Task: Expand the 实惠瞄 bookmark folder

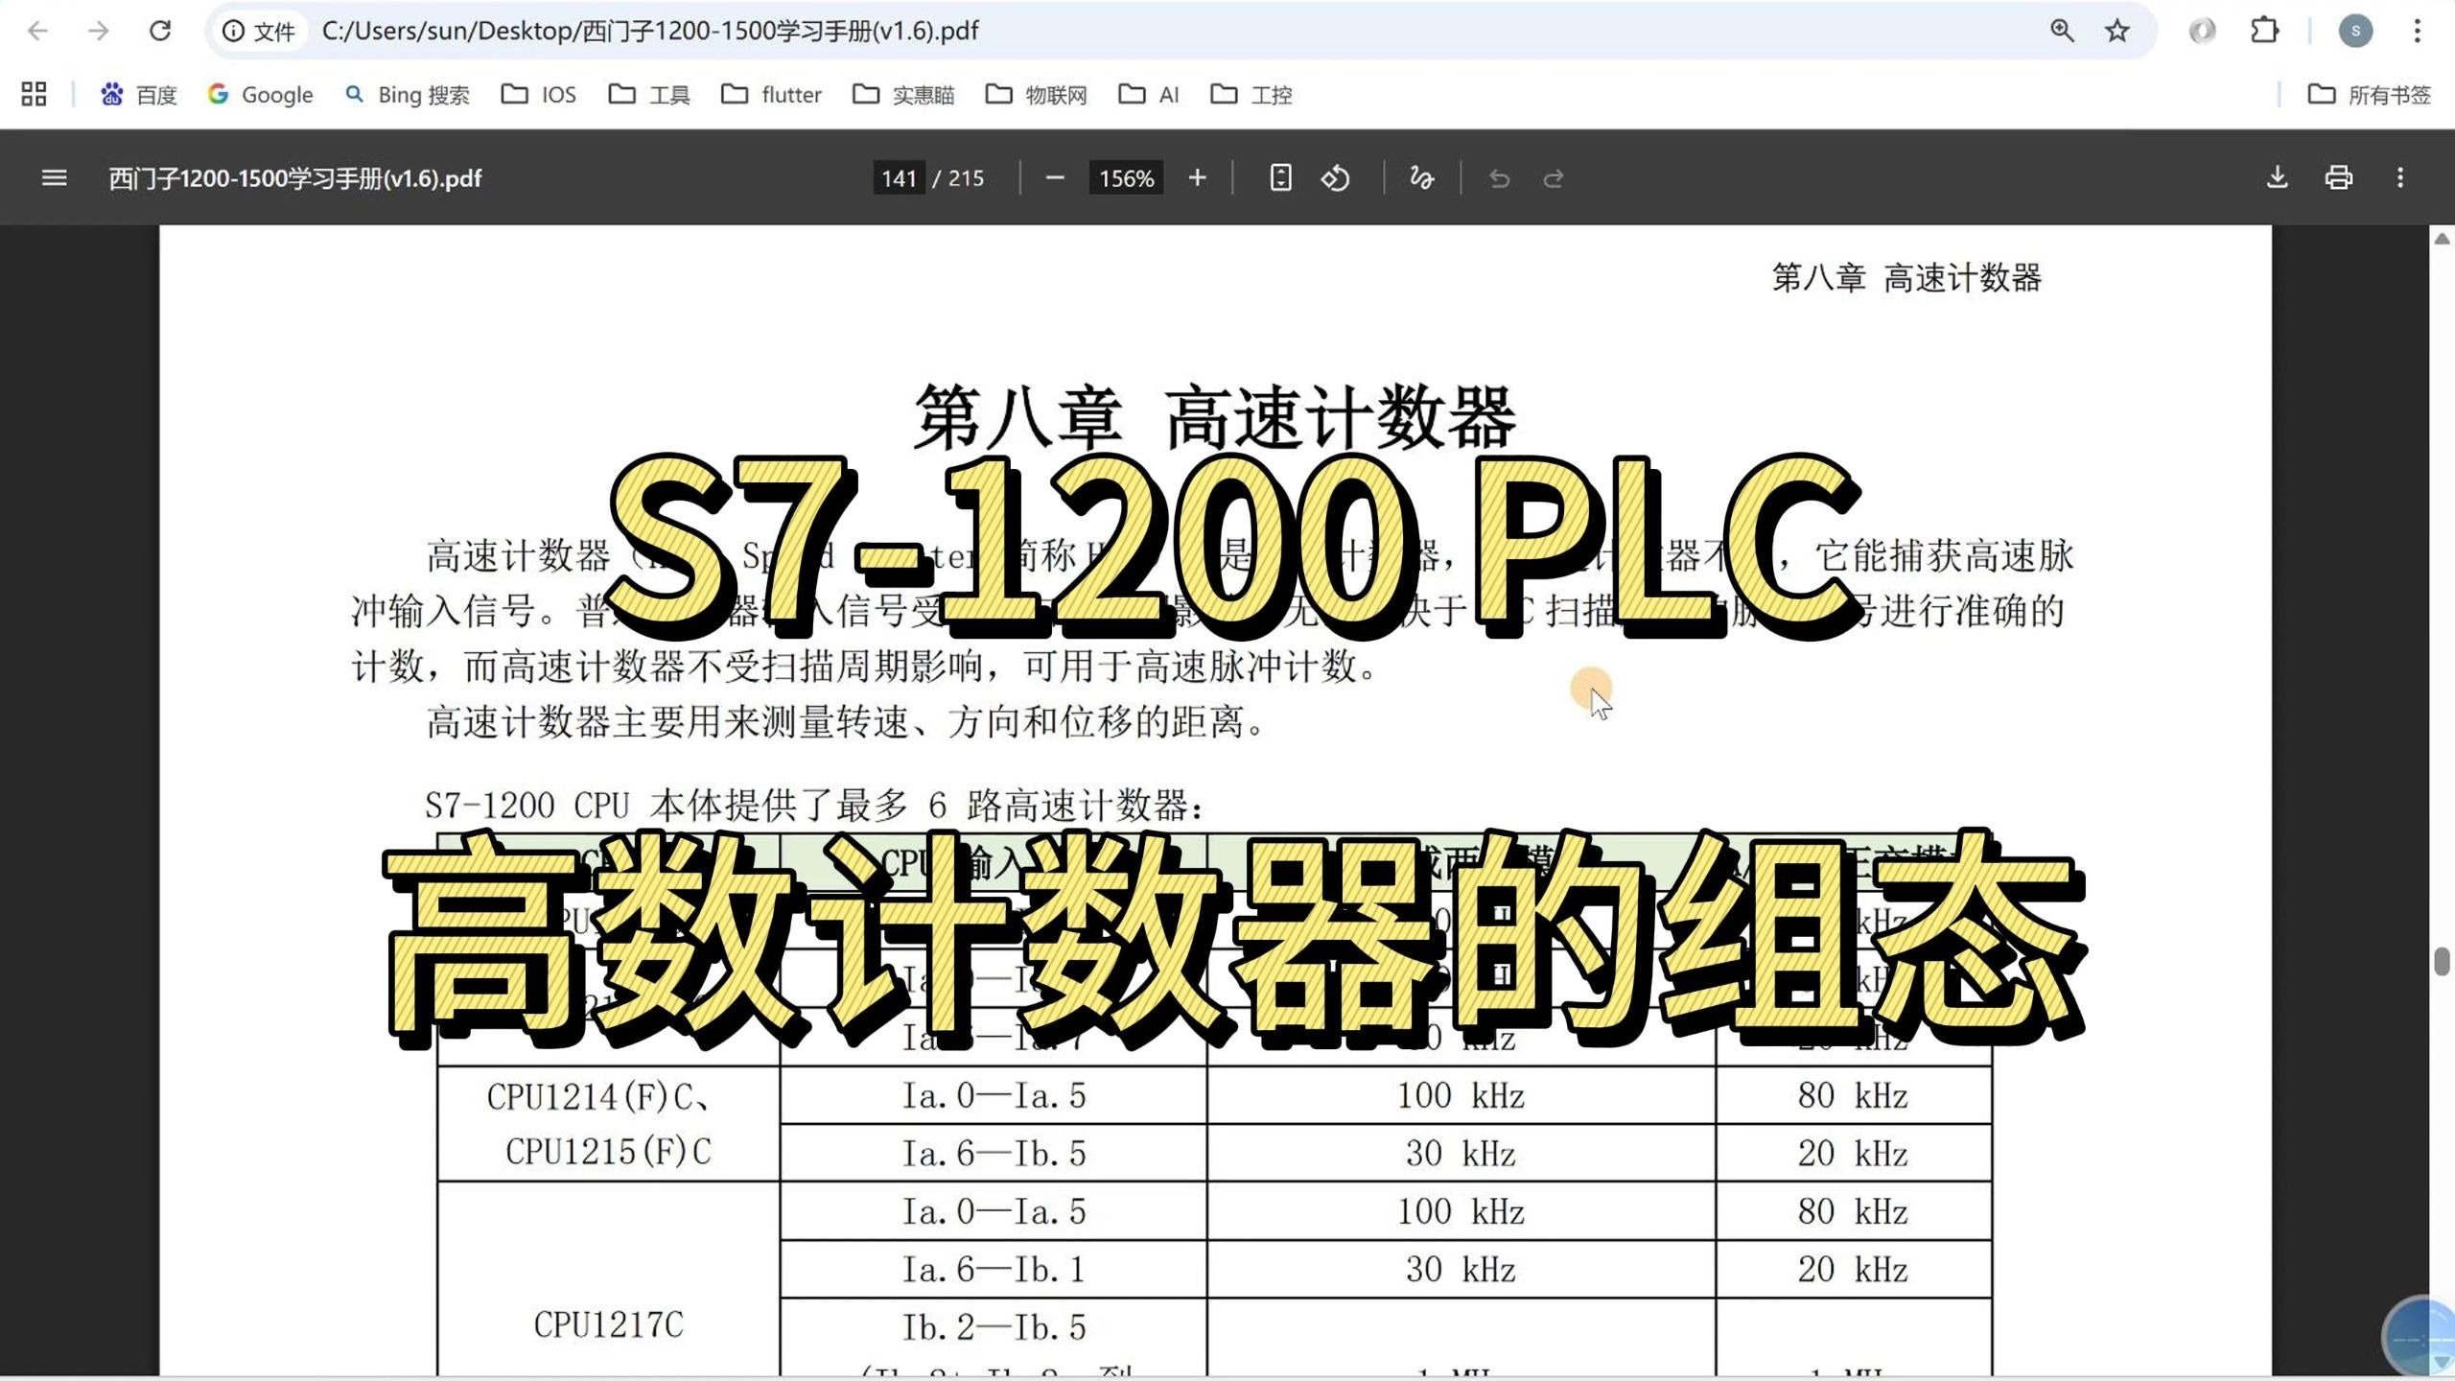Action: (903, 94)
